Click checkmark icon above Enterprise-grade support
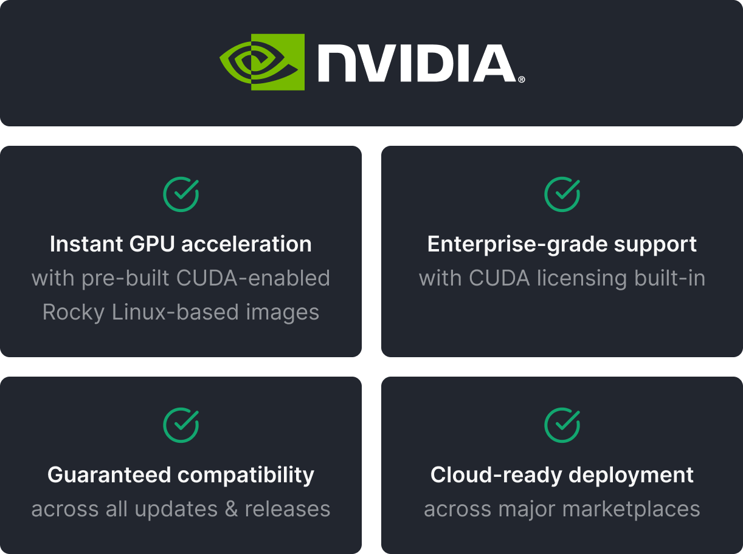This screenshot has height=554, width=743. 562,194
